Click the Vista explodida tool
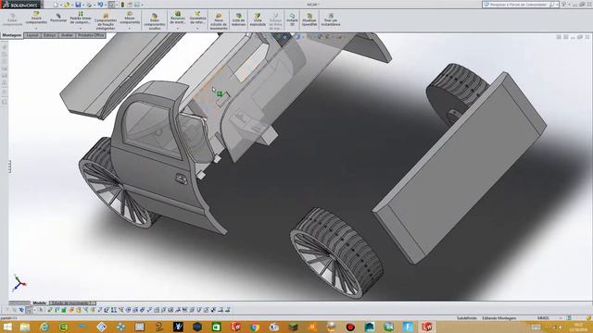The height and width of the screenshot is (333, 593). [258, 20]
